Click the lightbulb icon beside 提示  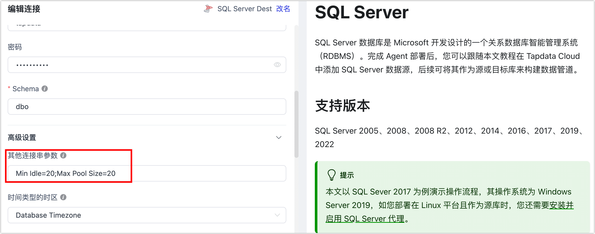pyautogui.click(x=331, y=175)
